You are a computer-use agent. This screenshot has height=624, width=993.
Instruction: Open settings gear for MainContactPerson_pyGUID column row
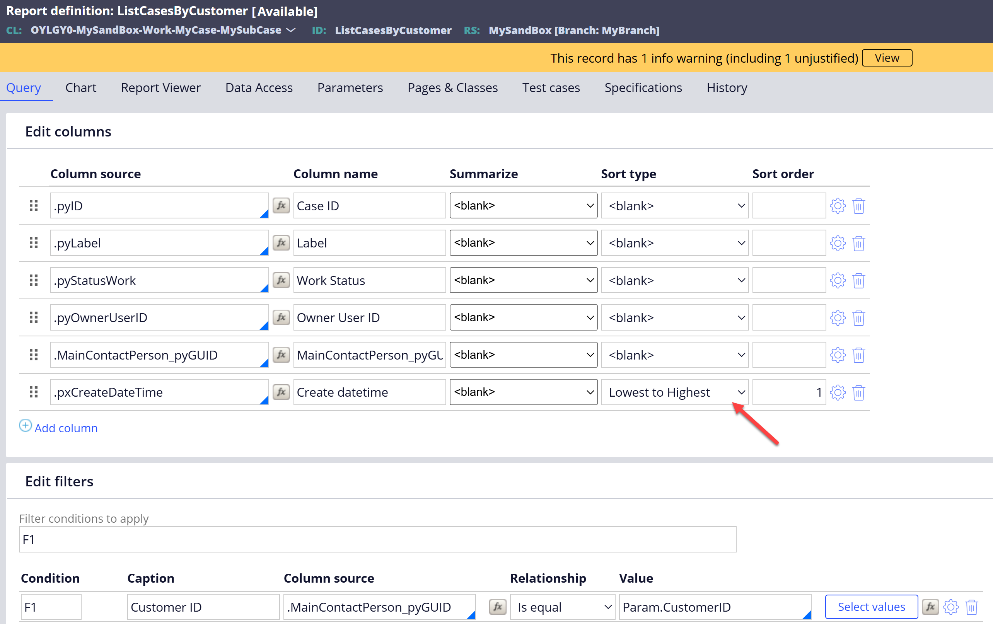tap(838, 355)
